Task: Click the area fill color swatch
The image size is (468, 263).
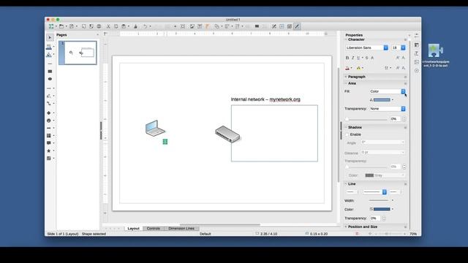Action: click(x=382, y=100)
